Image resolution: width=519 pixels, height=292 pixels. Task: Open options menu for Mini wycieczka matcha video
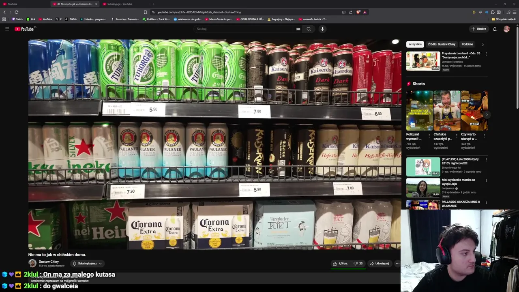(486, 180)
